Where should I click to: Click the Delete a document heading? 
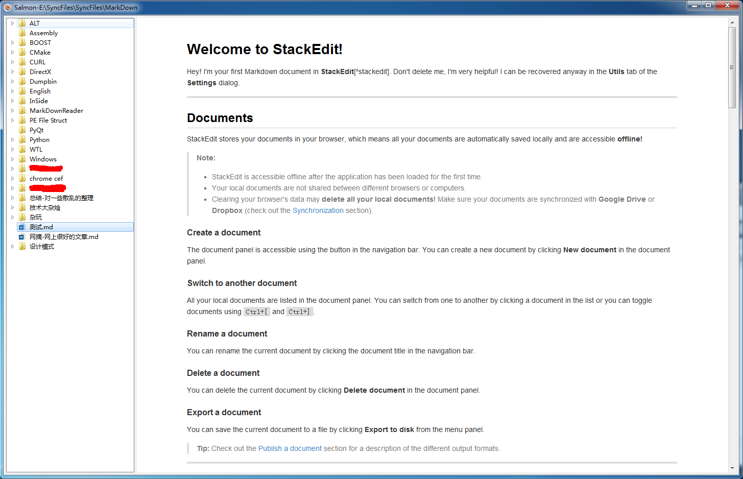point(223,373)
